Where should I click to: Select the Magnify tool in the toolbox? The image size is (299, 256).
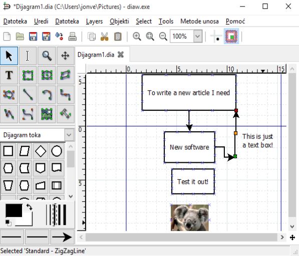pos(47,56)
